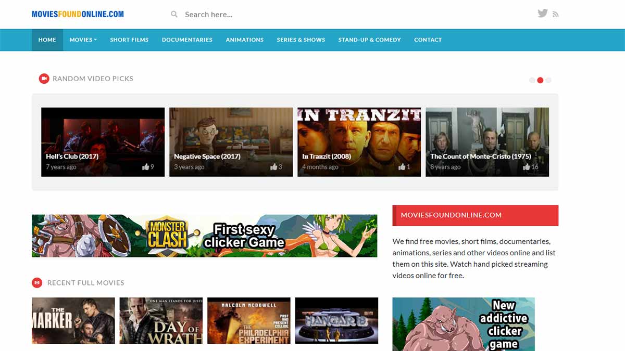Switch to the third carousel dot
This screenshot has width=625, height=351.
(548, 80)
